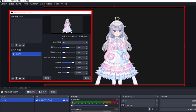Open the 表示(V) menu
196x112 pixels.
coord(18,4)
